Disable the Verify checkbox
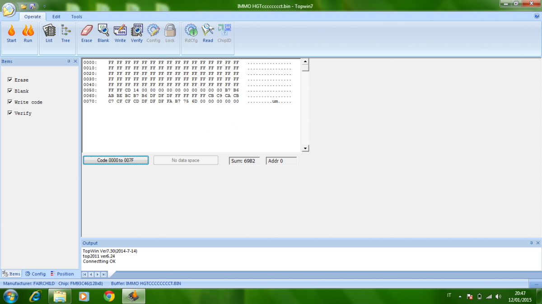 pyautogui.click(x=10, y=113)
